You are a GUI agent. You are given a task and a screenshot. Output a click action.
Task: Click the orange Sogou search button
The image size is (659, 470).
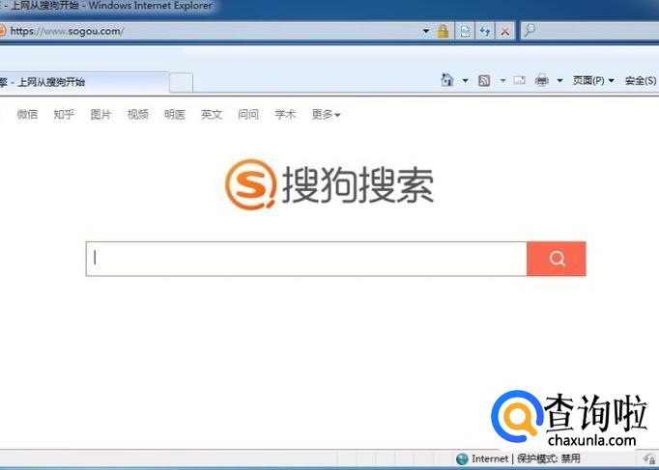[x=556, y=259]
